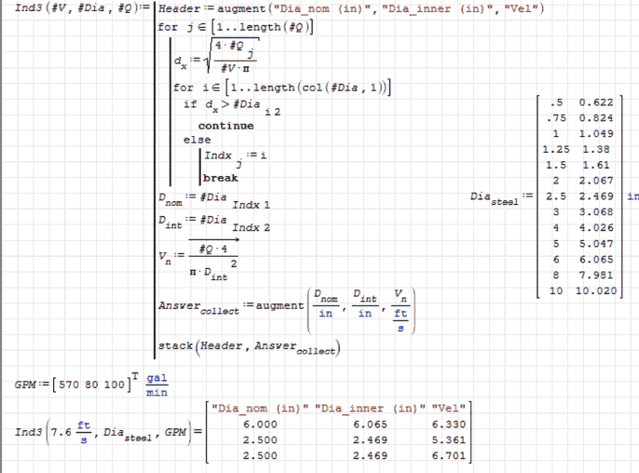This screenshot has width=639, height=473.
Task: Click the D_nom assignment line
Action: 214,199
